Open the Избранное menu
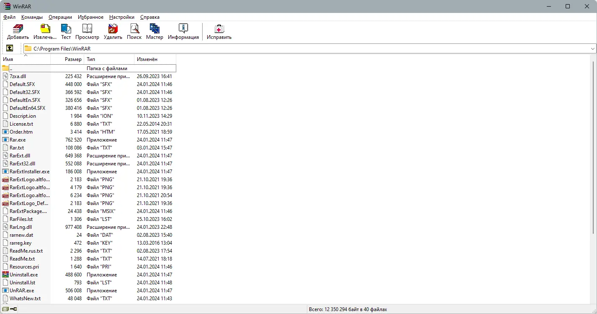The height and width of the screenshot is (314, 597). click(x=90, y=17)
